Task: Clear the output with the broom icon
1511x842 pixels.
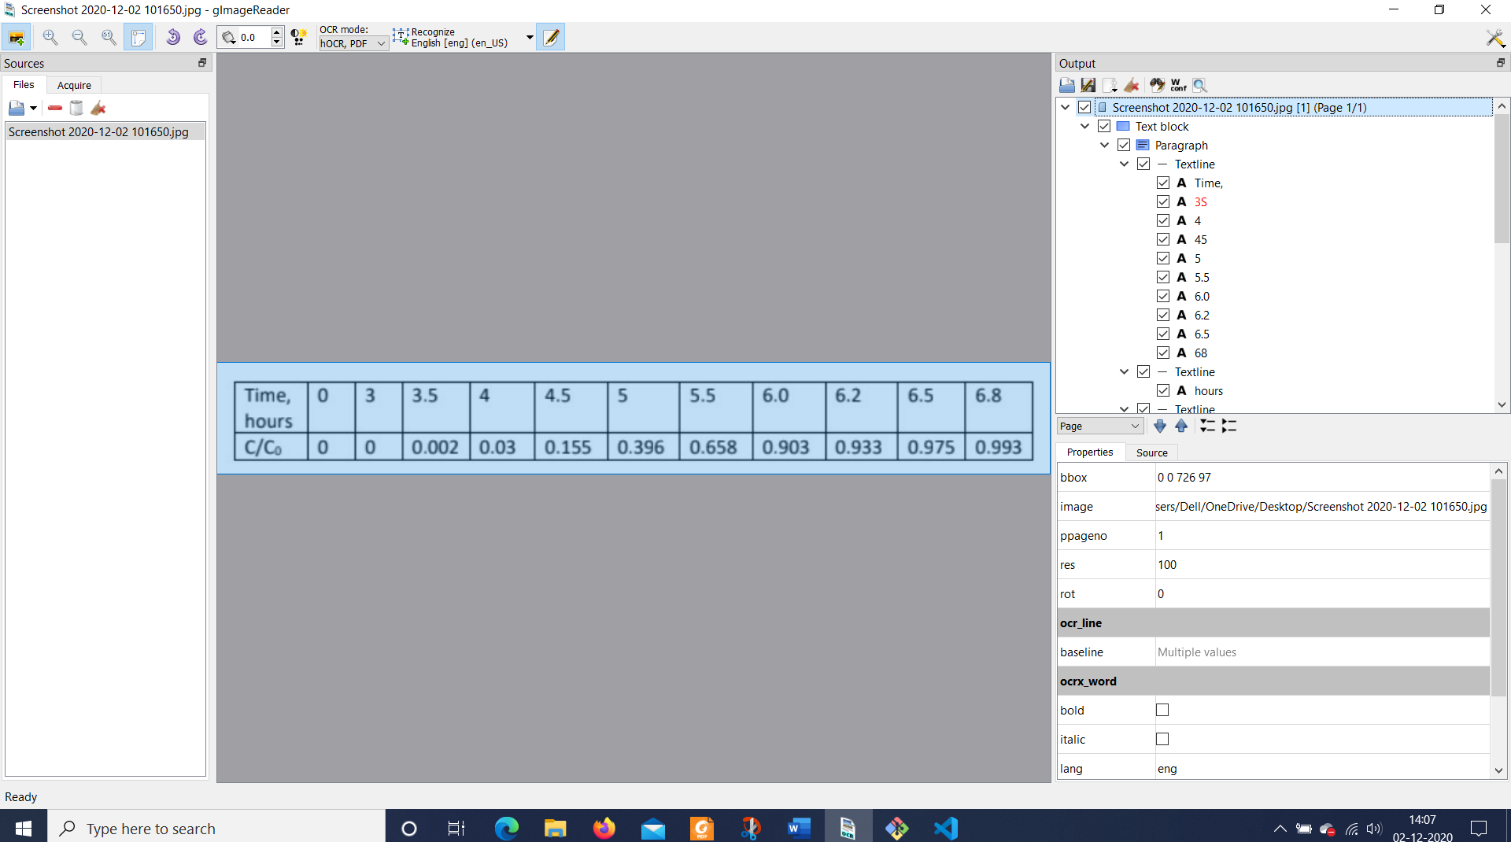Action: tap(1133, 85)
